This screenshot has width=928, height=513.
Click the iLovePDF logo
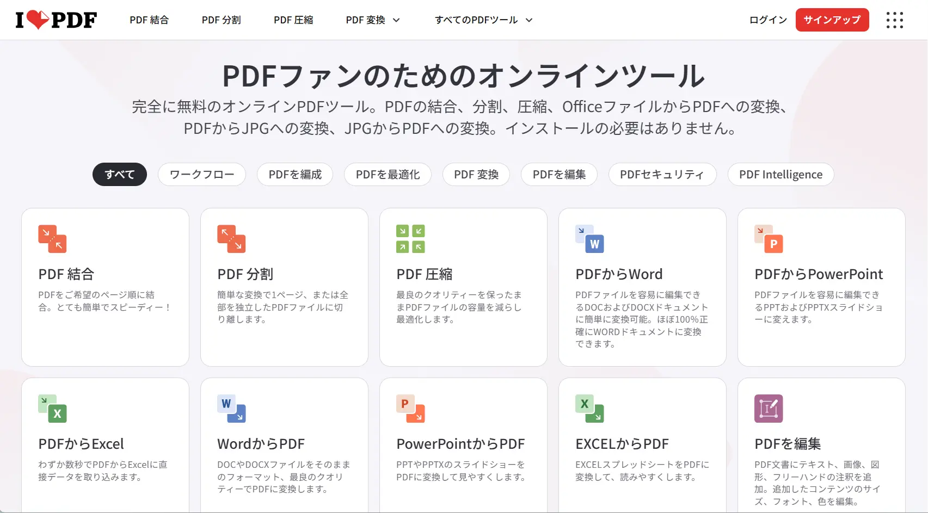click(56, 20)
